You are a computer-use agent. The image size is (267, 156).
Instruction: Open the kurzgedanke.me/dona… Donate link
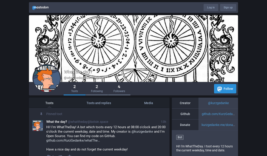pos(218,125)
